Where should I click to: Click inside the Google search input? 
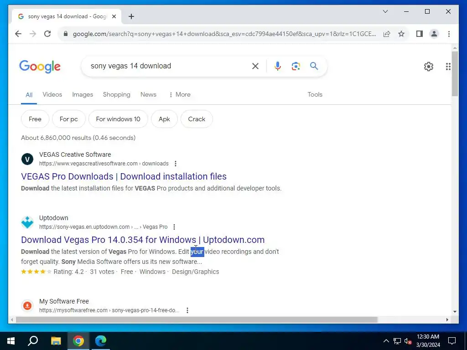(170, 66)
